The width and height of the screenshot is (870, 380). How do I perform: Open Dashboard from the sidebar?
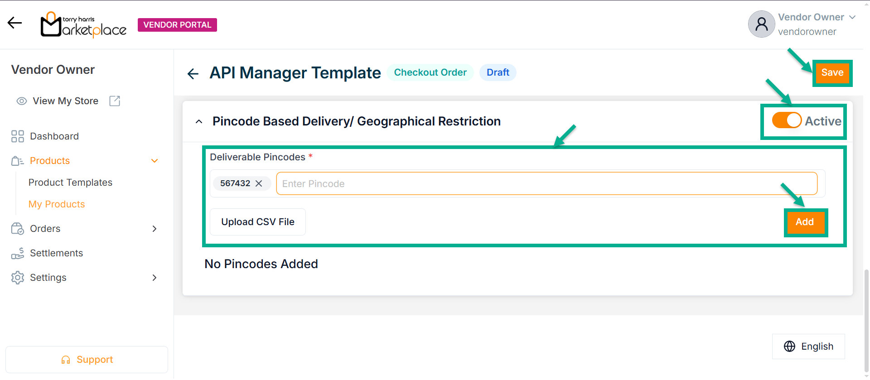pos(54,136)
